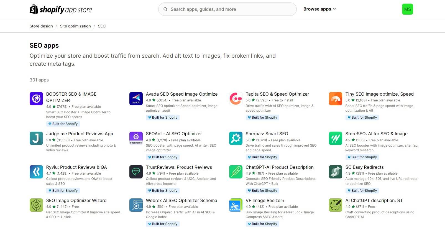The width and height of the screenshot is (445, 230).
Task: Click Built for Shopify badge under Tiny SEO
Action: point(362,117)
